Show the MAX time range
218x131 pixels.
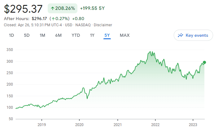tap(124, 35)
